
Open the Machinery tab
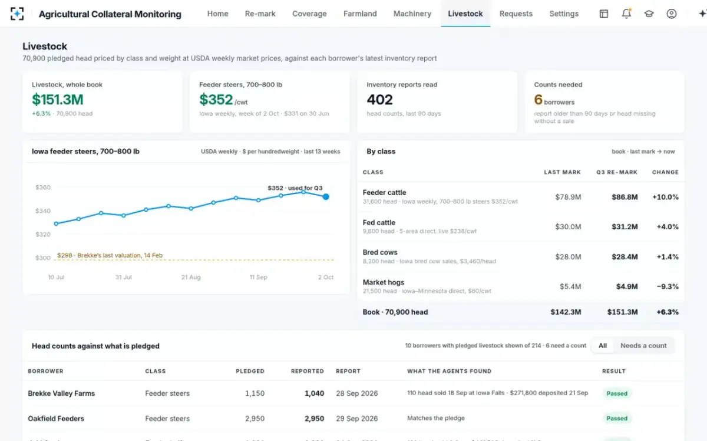[412, 14]
